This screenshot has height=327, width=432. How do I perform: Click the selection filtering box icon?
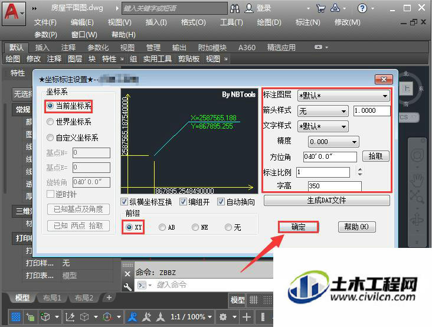(84, 317)
